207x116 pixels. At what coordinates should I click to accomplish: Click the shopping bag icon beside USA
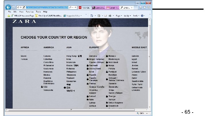coord(42,87)
